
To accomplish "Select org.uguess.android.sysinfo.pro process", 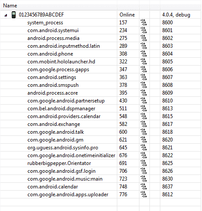I will coord(63,148).
